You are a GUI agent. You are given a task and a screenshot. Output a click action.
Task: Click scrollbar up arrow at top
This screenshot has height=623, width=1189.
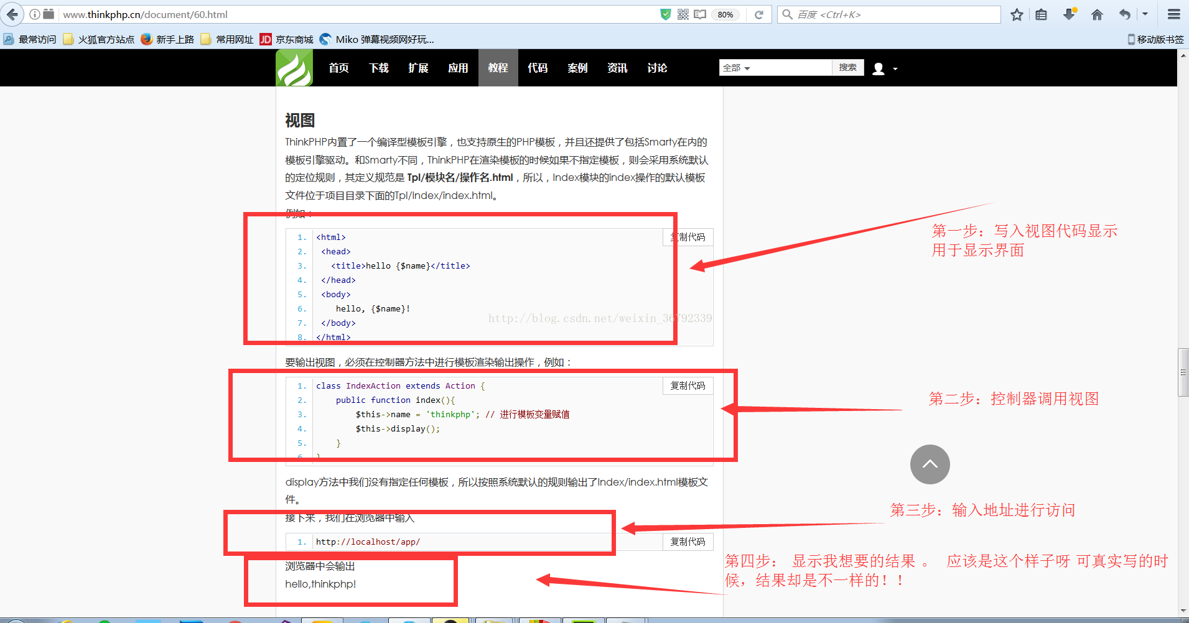tap(1183, 55)
